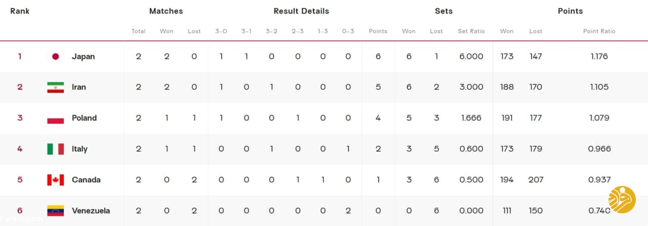The image size is (648, 226).
Task: Click the Poland flag icon
Action: coord(56,118)
